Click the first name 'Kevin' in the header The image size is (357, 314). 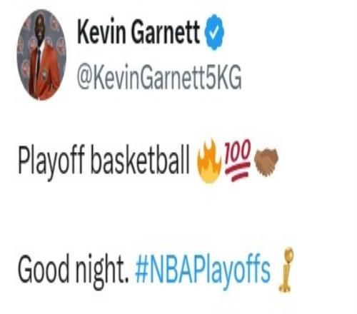coord(101,31)
